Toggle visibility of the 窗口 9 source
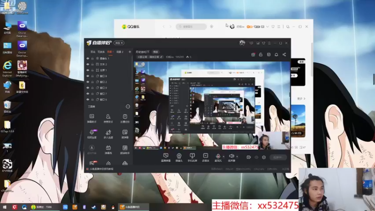 [88, 88]
